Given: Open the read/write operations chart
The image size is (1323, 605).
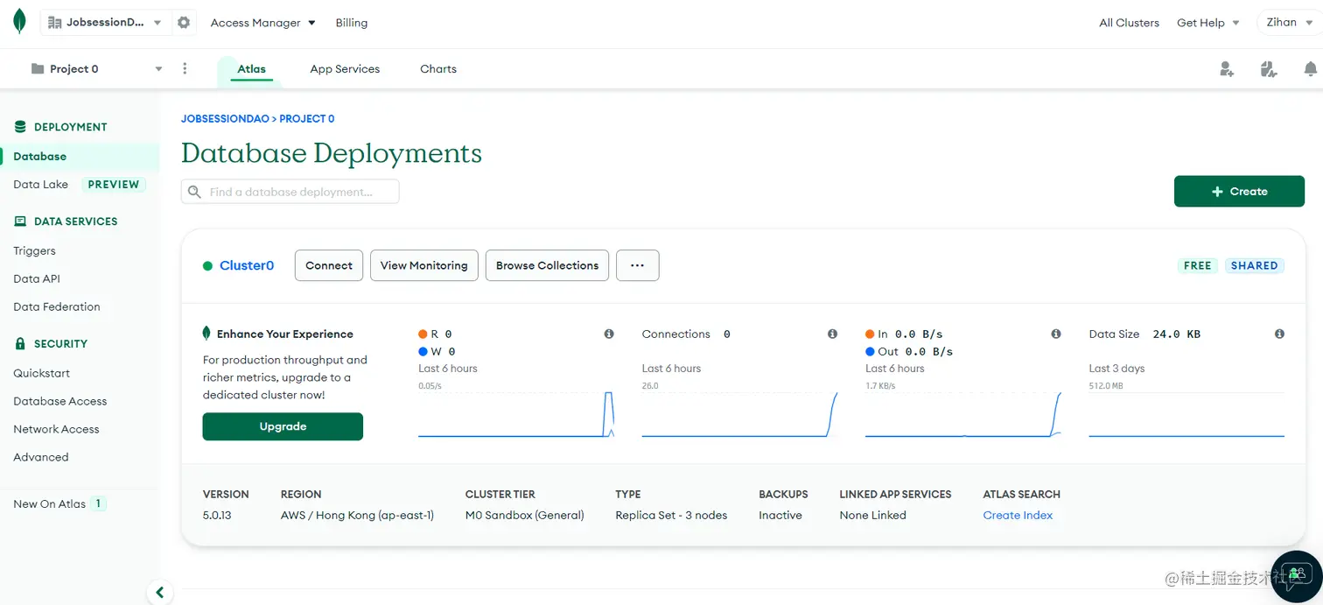Looking at the screenshot, I should [516, 413].
